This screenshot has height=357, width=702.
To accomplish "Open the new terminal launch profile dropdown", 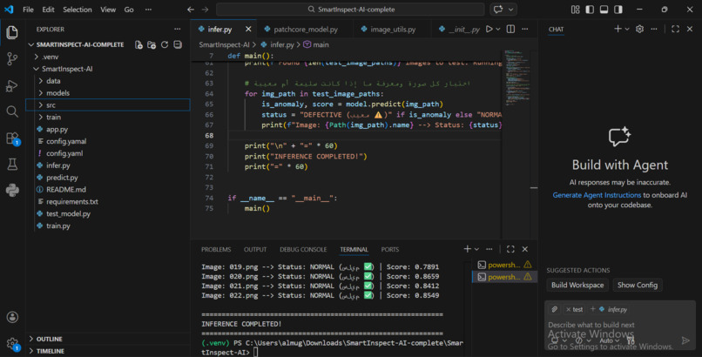I will coord(476,249).
